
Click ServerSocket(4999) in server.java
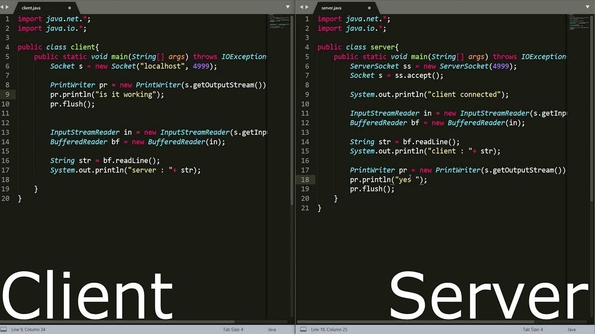coord(476,66)
